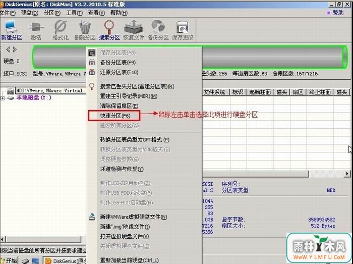Open the 查看(V) menu

point(96,13)
